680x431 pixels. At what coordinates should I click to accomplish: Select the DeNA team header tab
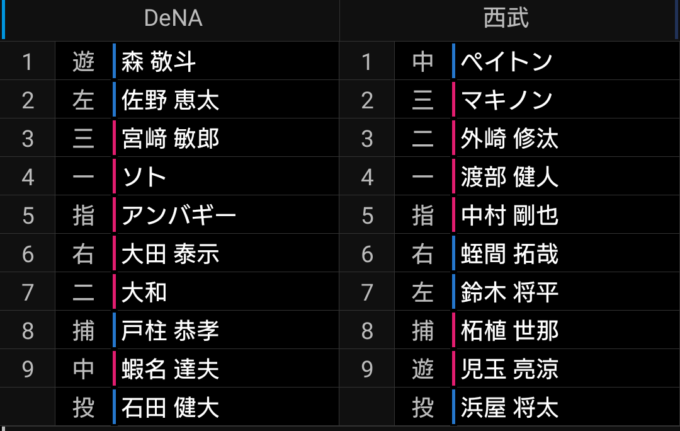[171, 19]
